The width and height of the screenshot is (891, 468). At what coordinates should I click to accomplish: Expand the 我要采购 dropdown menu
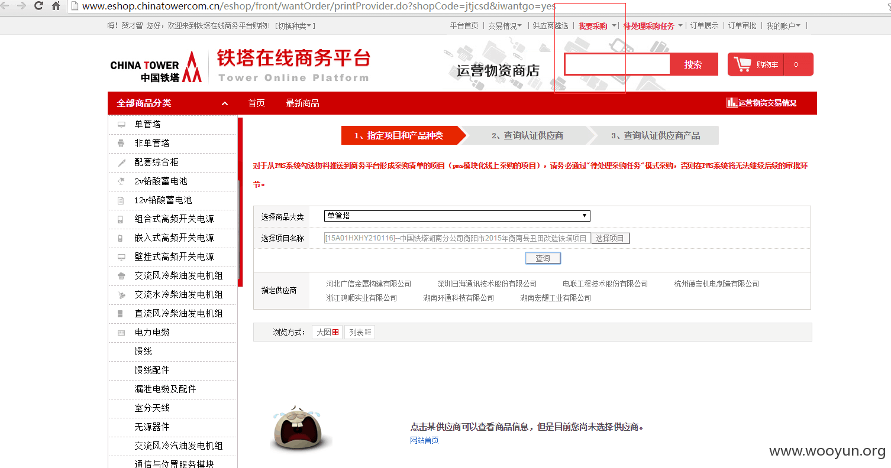pyautogui.click(x=598, y=26)
